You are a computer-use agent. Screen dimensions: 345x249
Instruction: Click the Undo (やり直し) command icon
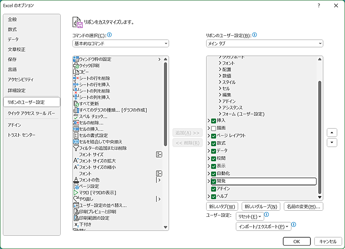(76, 199)
